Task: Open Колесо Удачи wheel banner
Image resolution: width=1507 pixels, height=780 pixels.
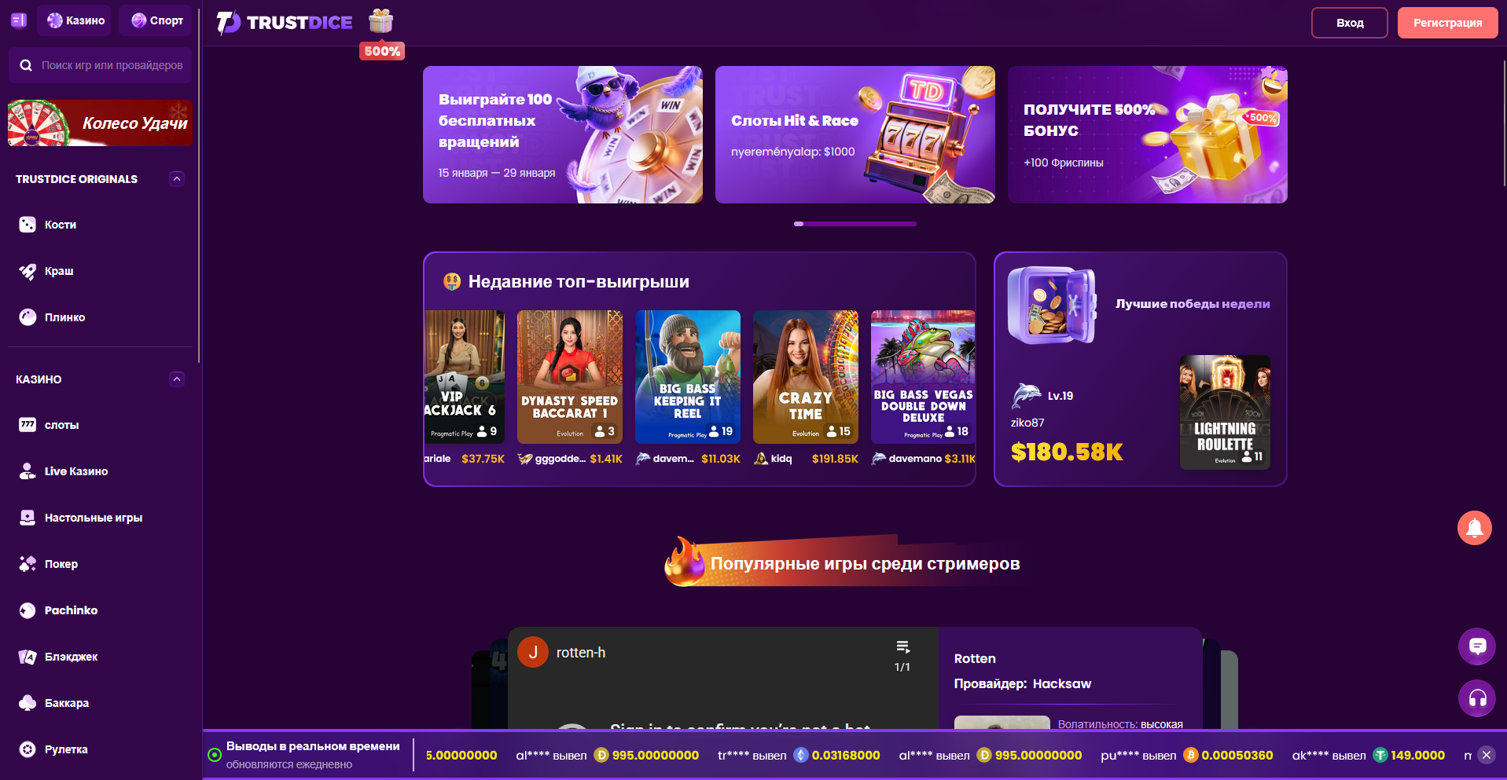Action: tap(100, 123)
